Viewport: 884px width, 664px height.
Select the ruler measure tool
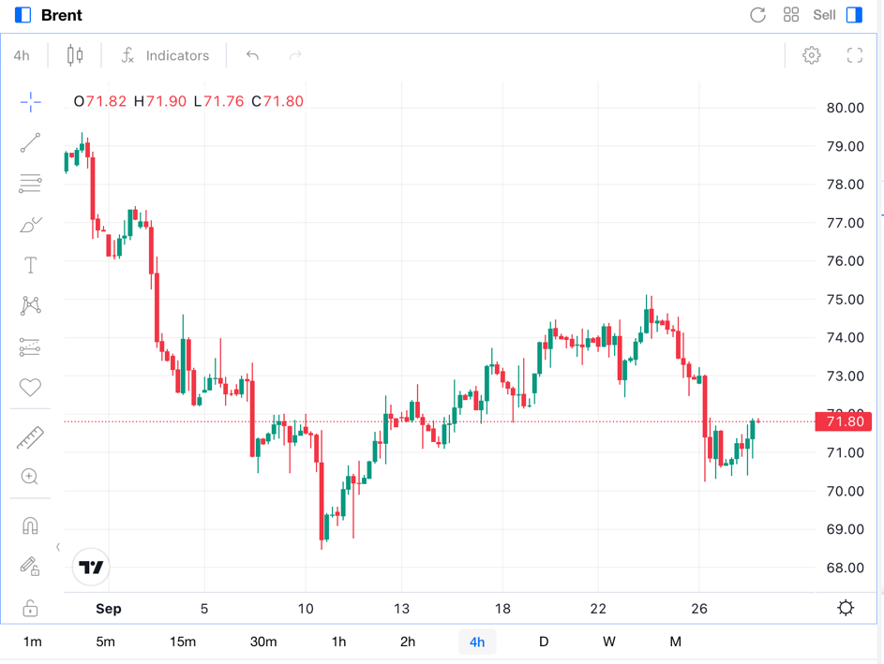click(30, 437)
